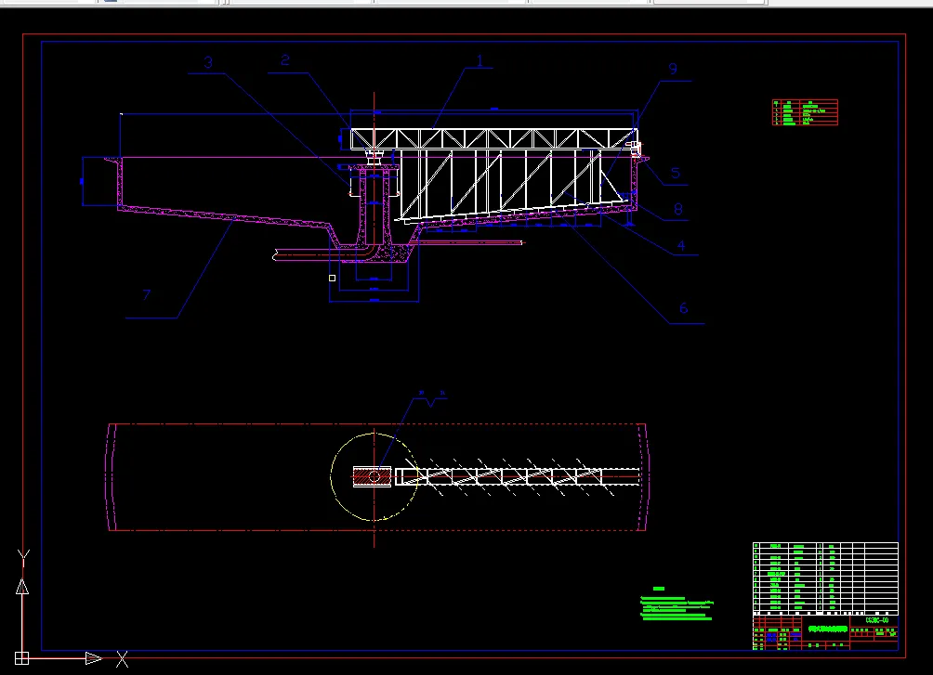Image resolution: width=933 pixels, height=675 pixels.
Task: Select the left blue height dimension
Action: pos(82,181)
